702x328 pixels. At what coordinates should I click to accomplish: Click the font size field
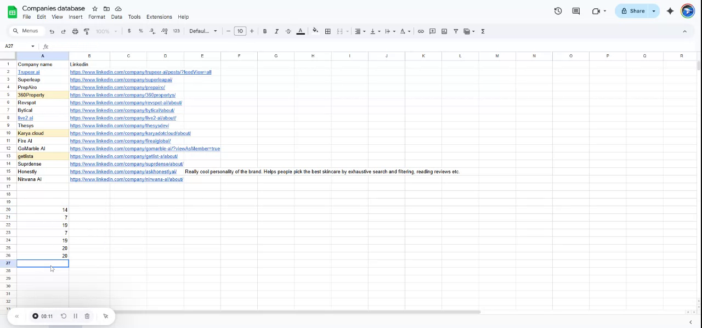240,31
